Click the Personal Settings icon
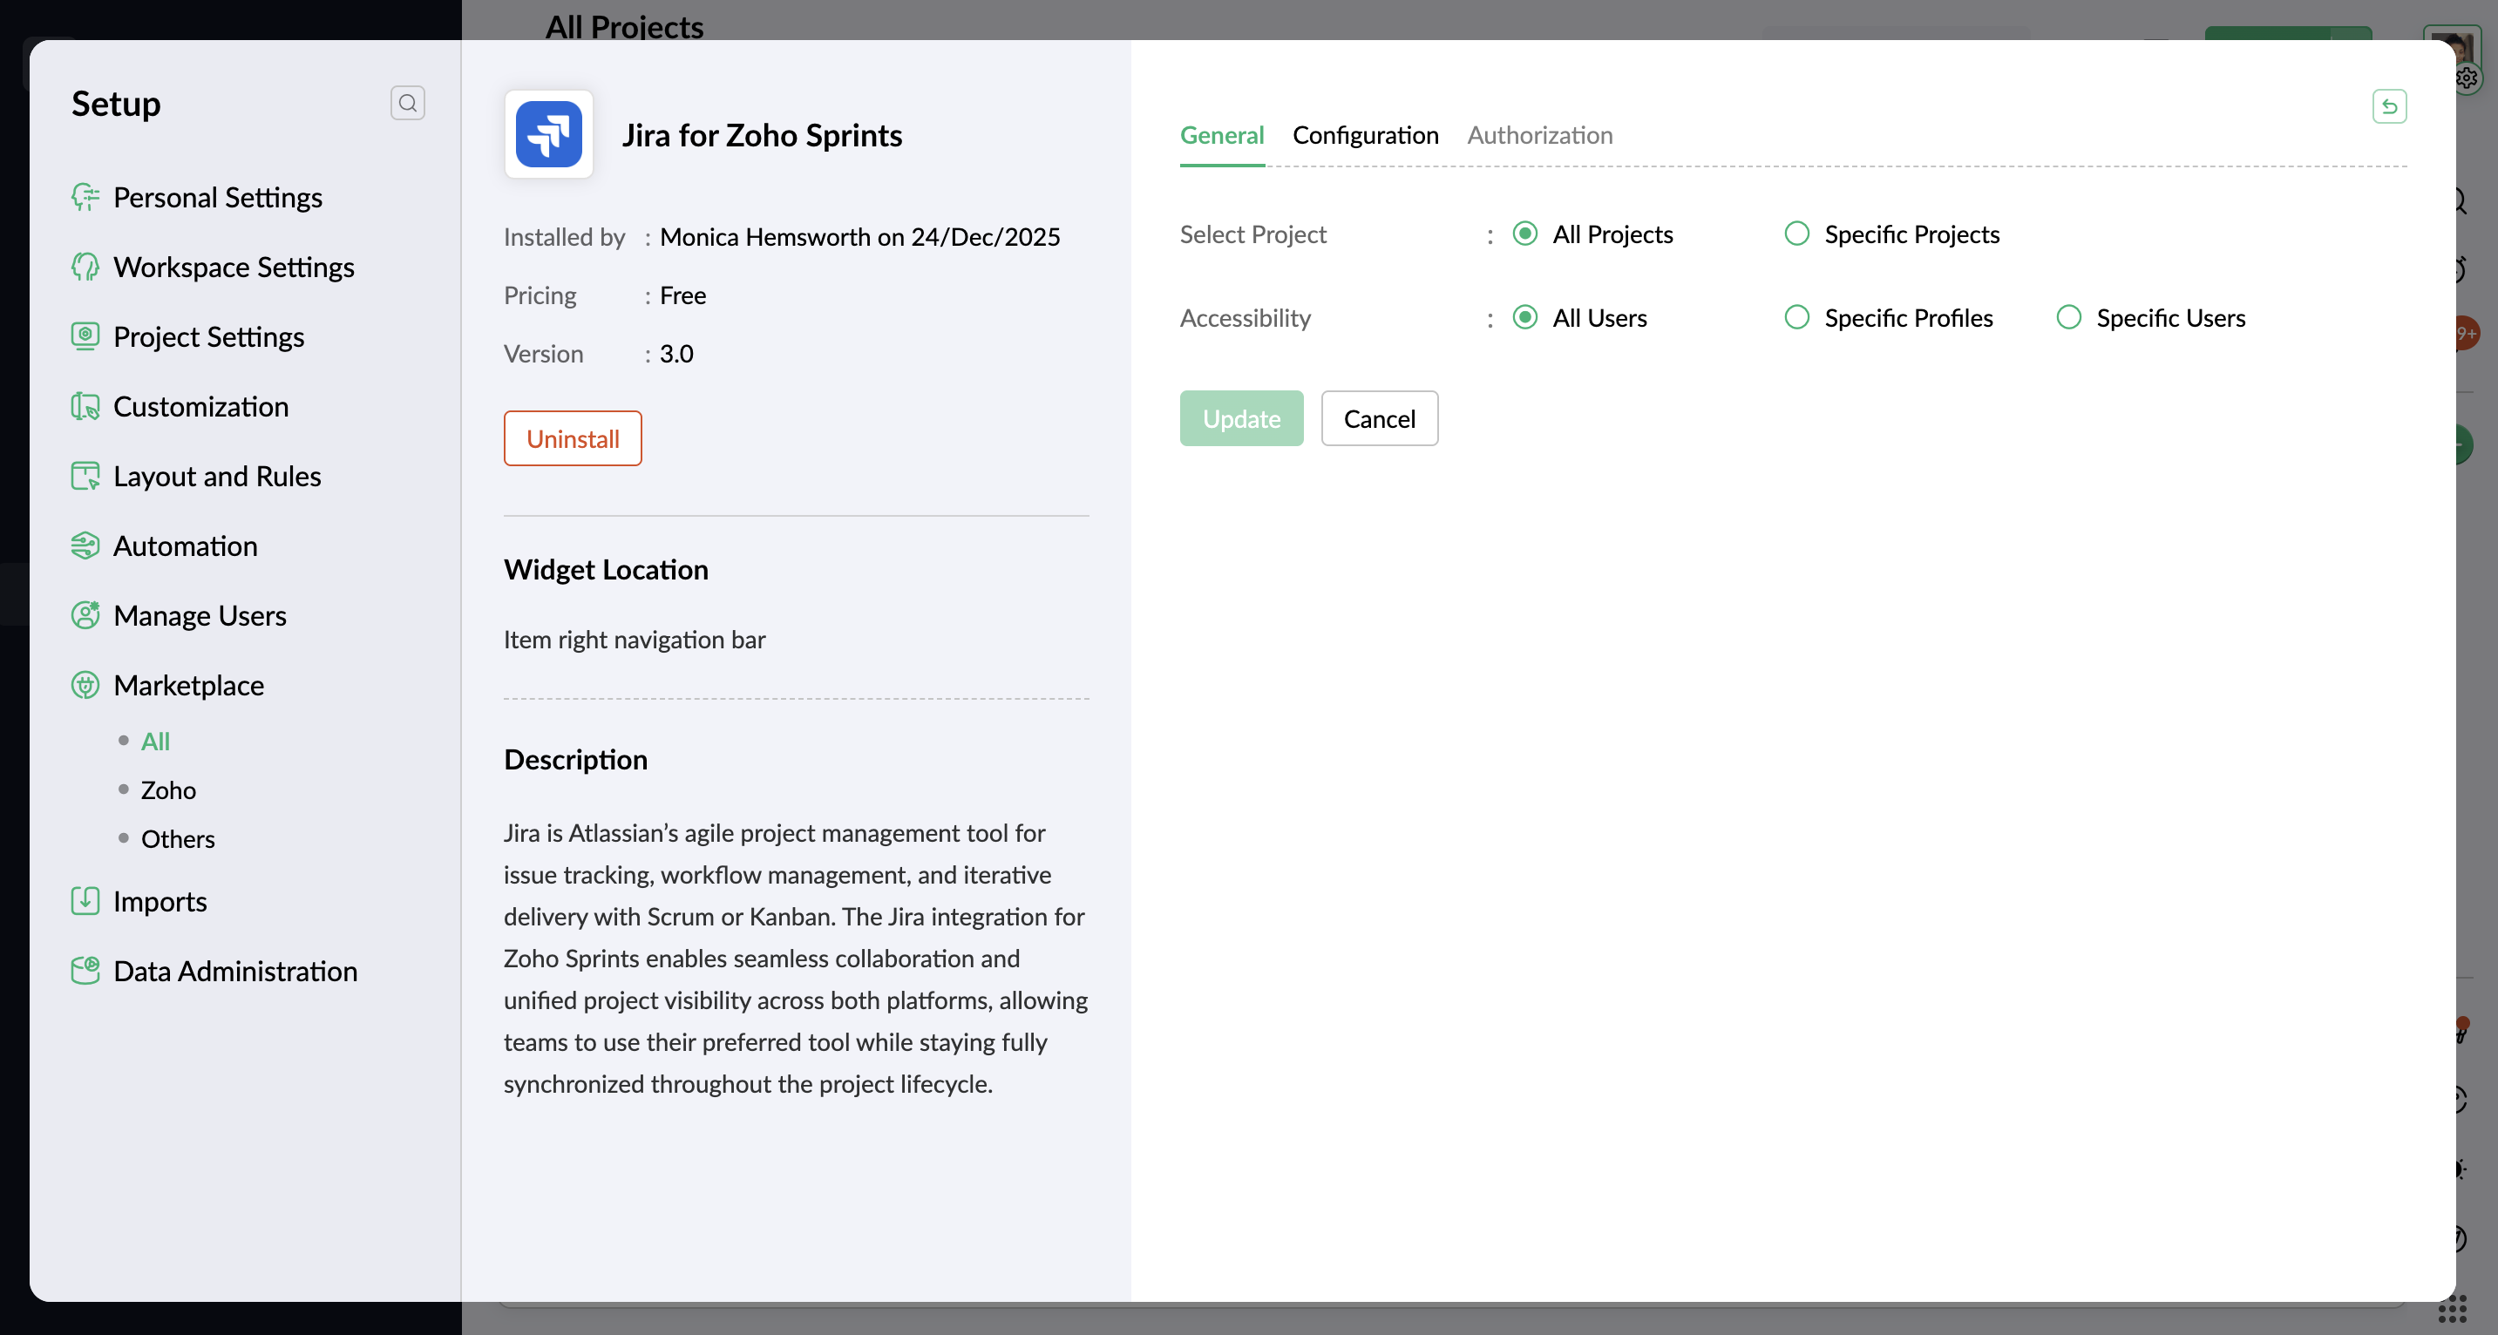2498x1335 pixels. pyautogui.click(x=85, y=197)
